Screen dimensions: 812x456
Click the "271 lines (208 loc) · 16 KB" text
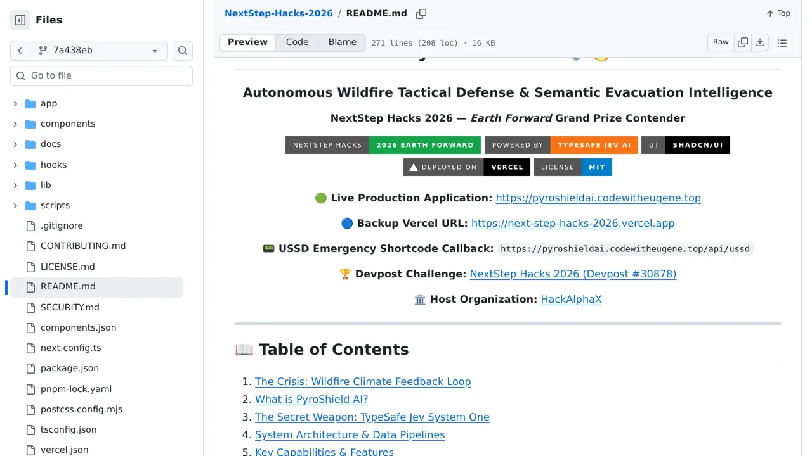433,43
